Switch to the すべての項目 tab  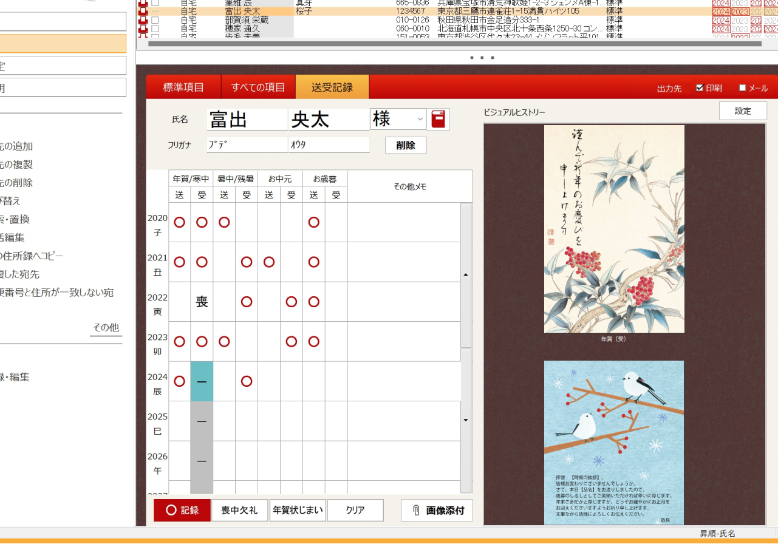coord(258,86)
